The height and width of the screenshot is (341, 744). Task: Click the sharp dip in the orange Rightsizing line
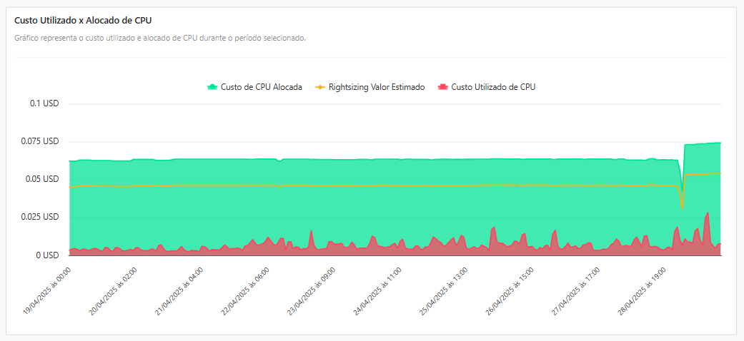[682, 208]
